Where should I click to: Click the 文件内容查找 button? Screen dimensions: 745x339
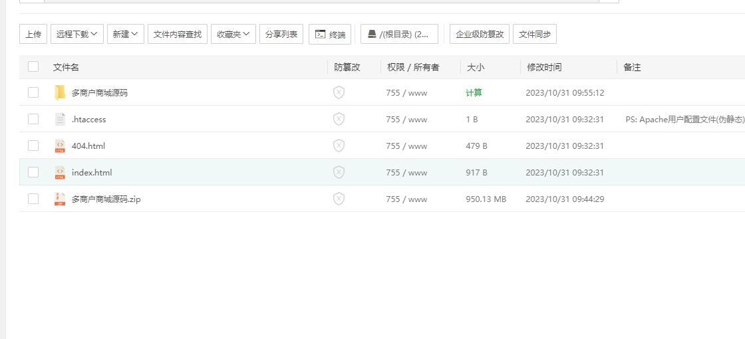(178, 34)
